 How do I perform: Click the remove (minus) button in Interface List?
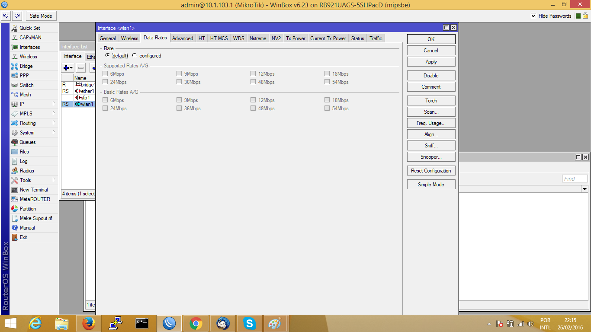(x=81, y=68)
